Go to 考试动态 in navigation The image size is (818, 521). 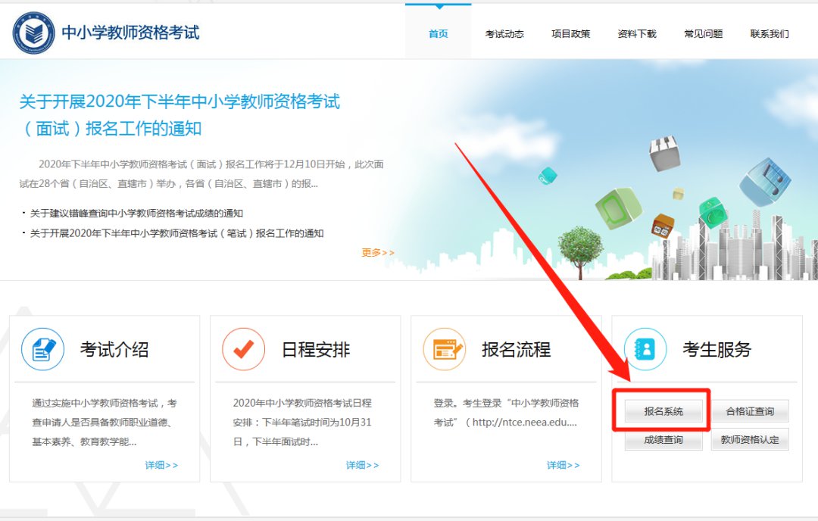504,34
